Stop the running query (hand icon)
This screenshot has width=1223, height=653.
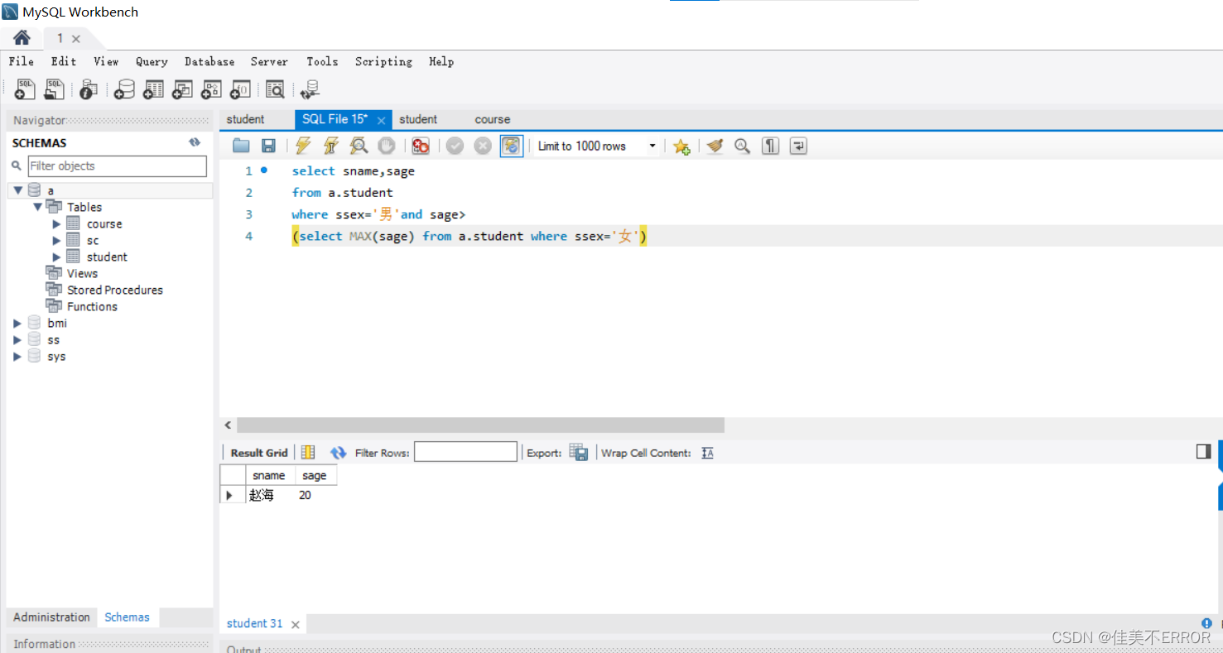386,146
